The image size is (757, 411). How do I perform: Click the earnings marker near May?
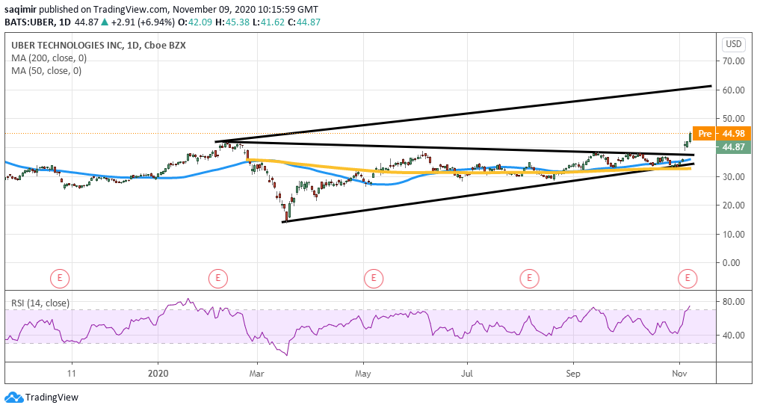(x=373, y=278)
